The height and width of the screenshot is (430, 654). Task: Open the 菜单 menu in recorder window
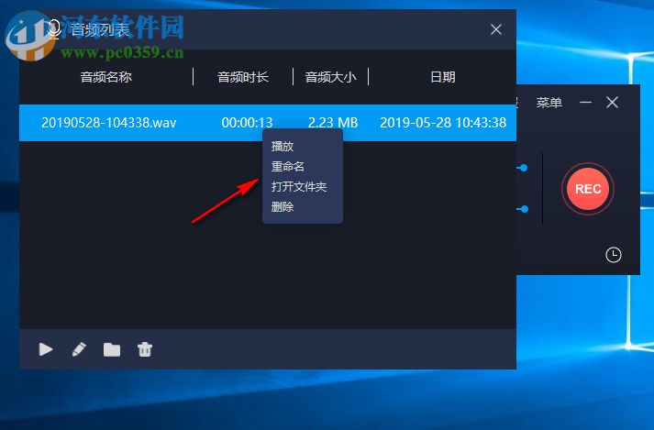point(549,102)
